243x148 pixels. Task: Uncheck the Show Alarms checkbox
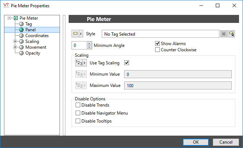[x=158, y=44]
